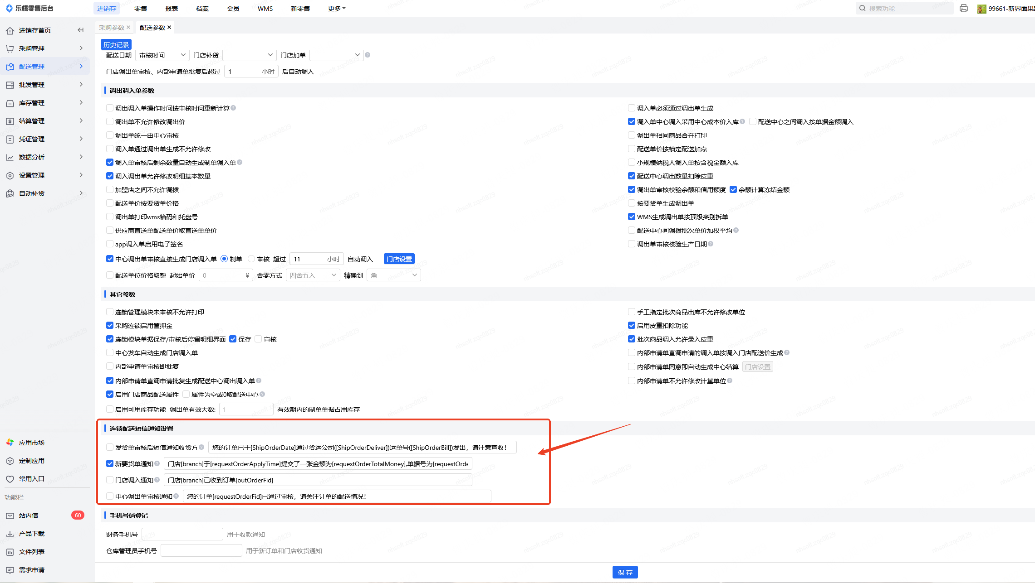Image resolution: width=1035 pixels, height=583 pixels.
Task: Select the 审核 radio button
Action: (251, 259)
